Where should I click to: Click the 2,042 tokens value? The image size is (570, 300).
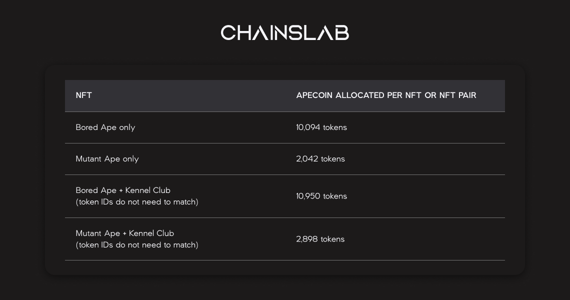320,159
